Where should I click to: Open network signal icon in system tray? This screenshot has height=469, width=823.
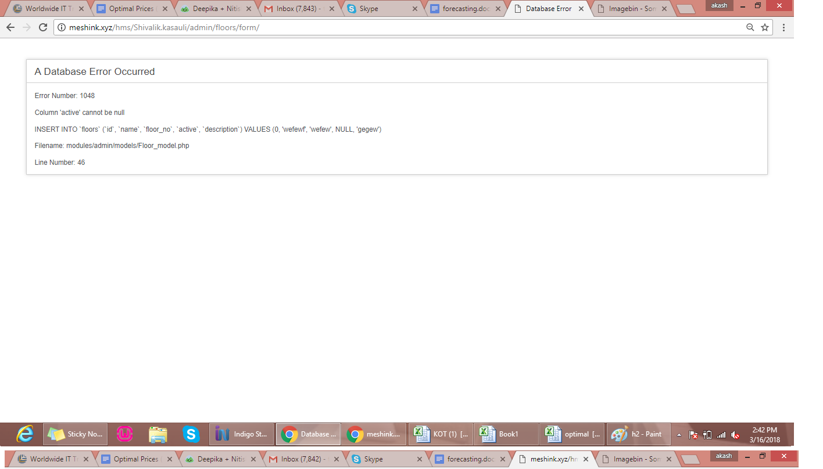(x=721, y=434)
